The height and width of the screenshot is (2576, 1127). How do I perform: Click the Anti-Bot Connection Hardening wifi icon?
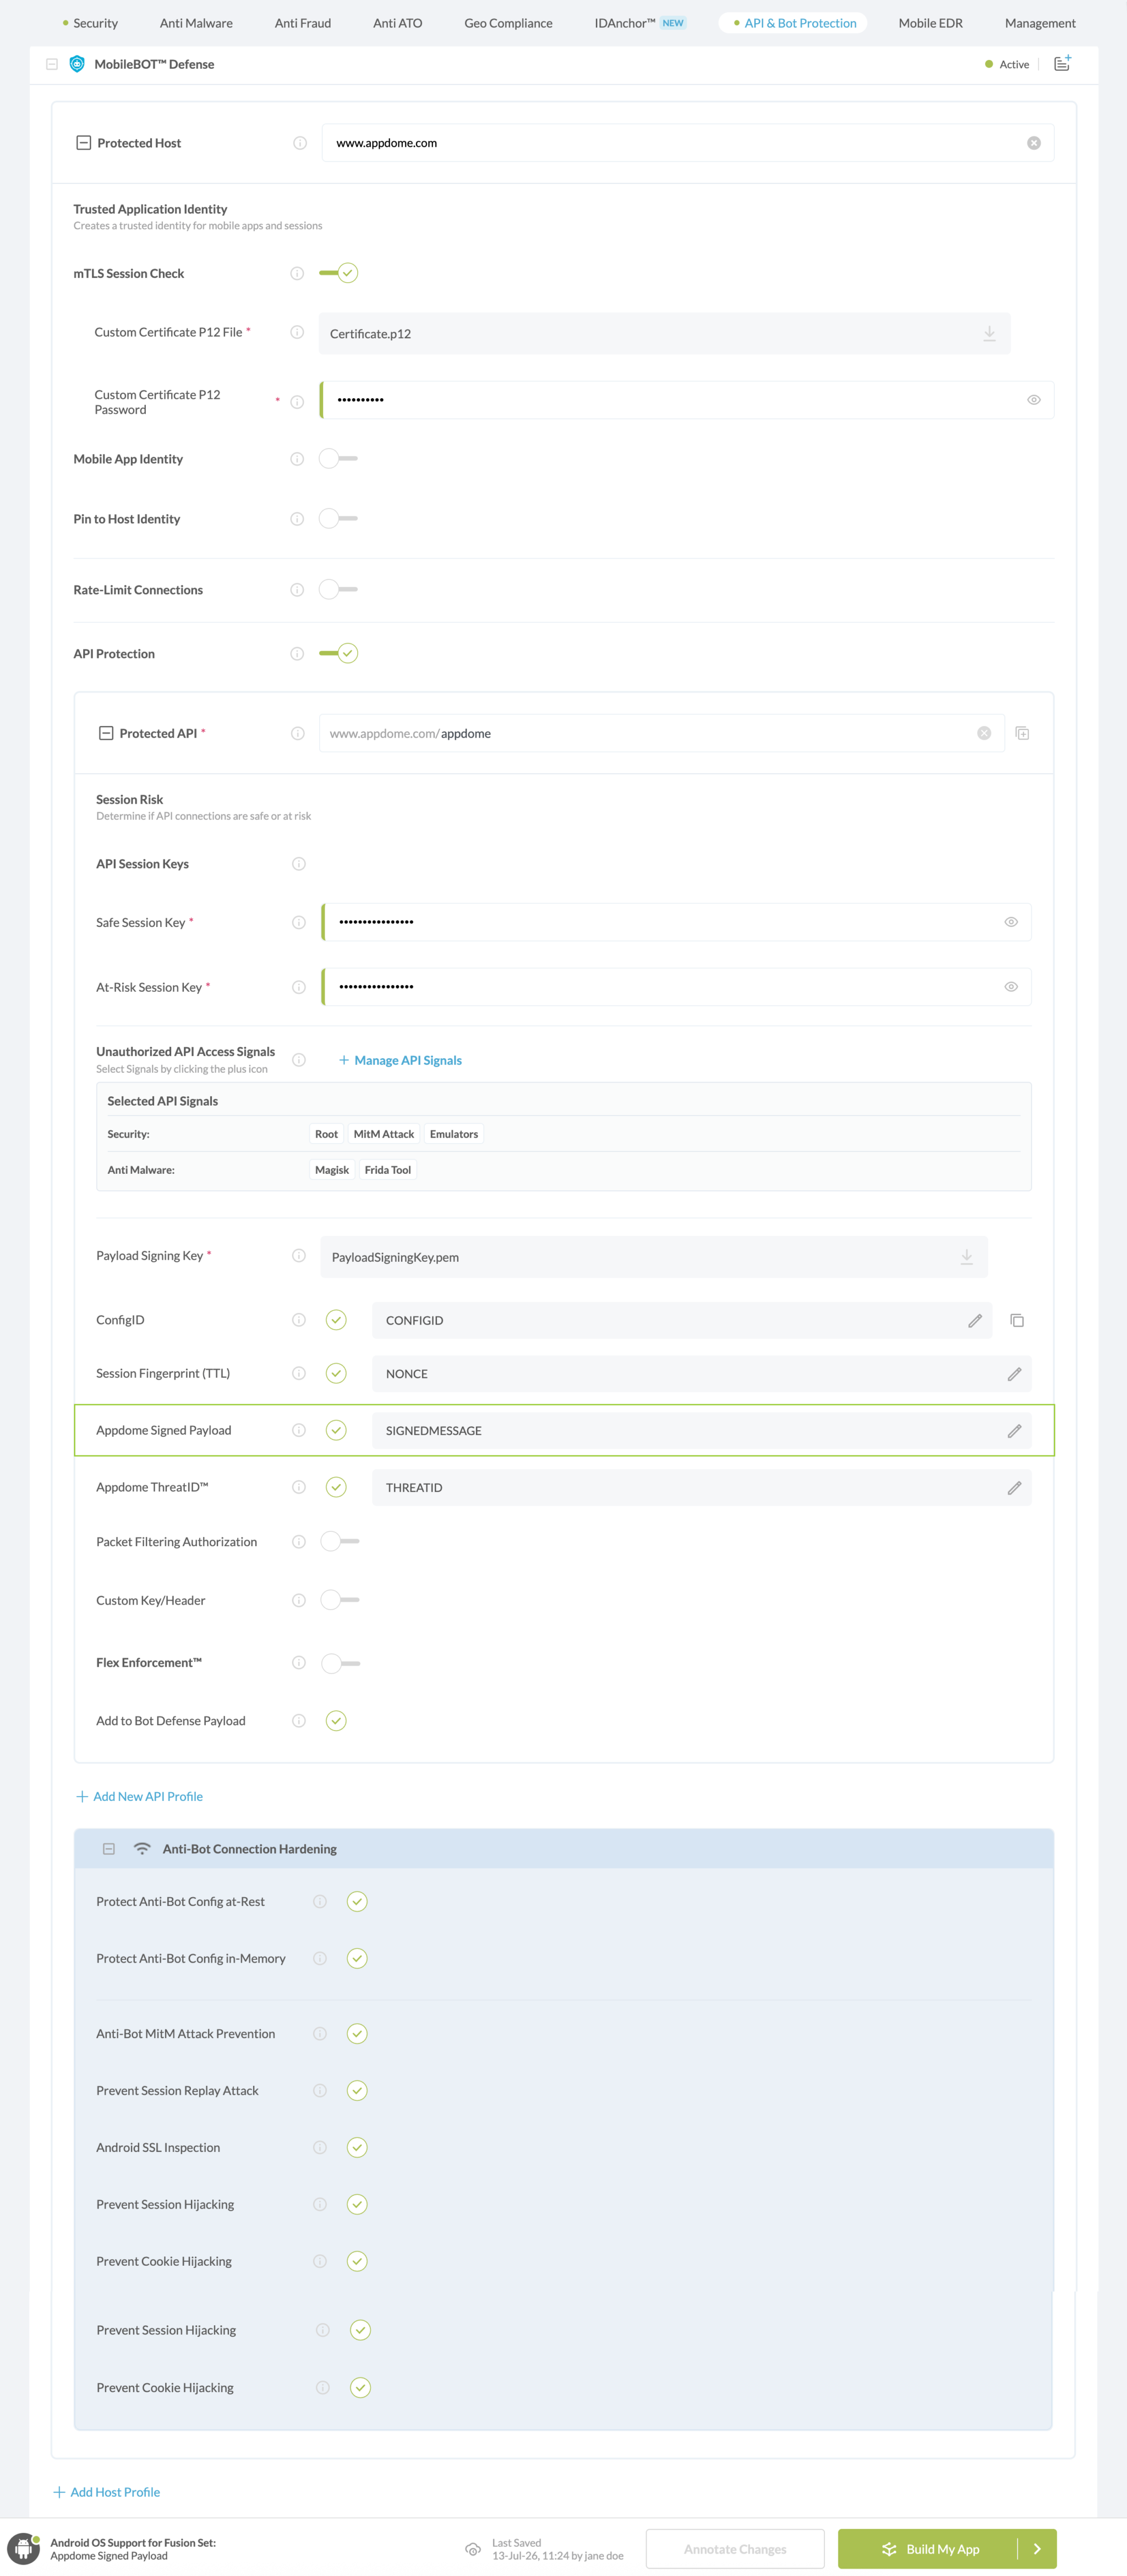click(x=142, y=1849)
